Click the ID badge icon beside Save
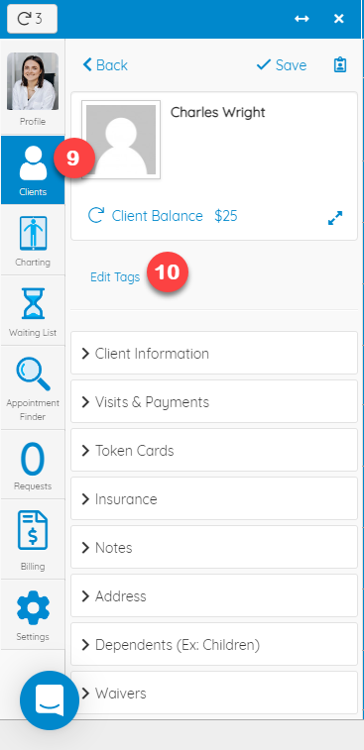 point(340,65)
